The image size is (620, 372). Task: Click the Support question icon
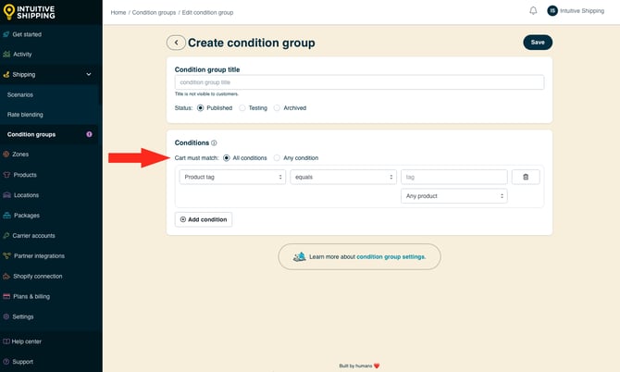[x=6, y=362]
